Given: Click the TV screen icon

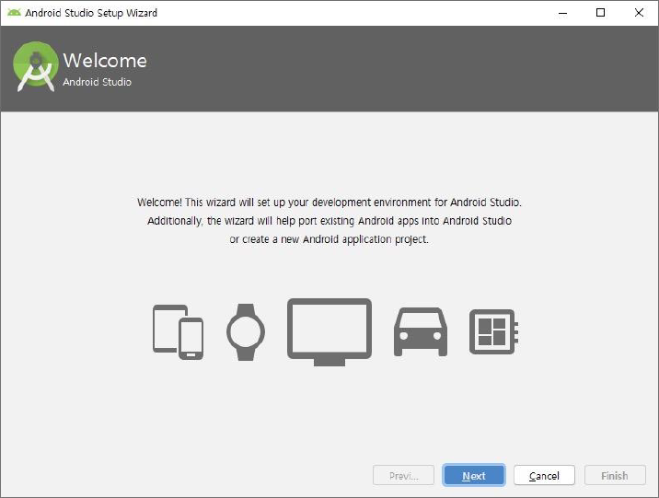Looking at the screenshot, I should click(329, 332).
